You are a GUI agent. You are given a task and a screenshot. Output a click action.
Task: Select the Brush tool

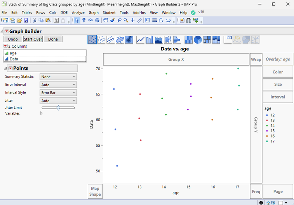coord(113,21)
